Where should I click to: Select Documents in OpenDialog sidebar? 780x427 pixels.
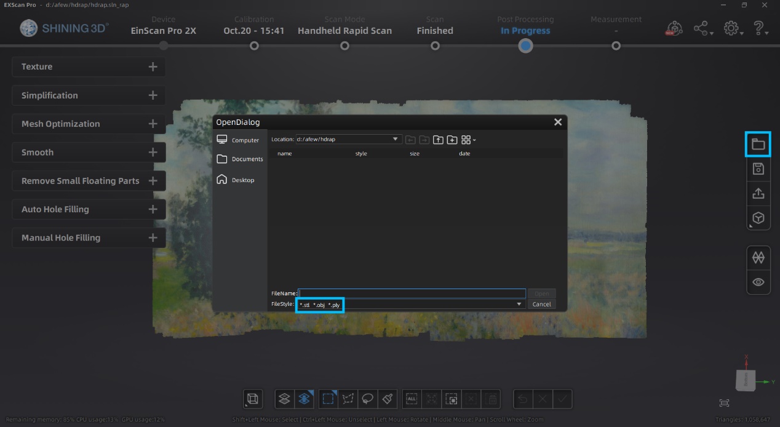click(x=241, y=159)
